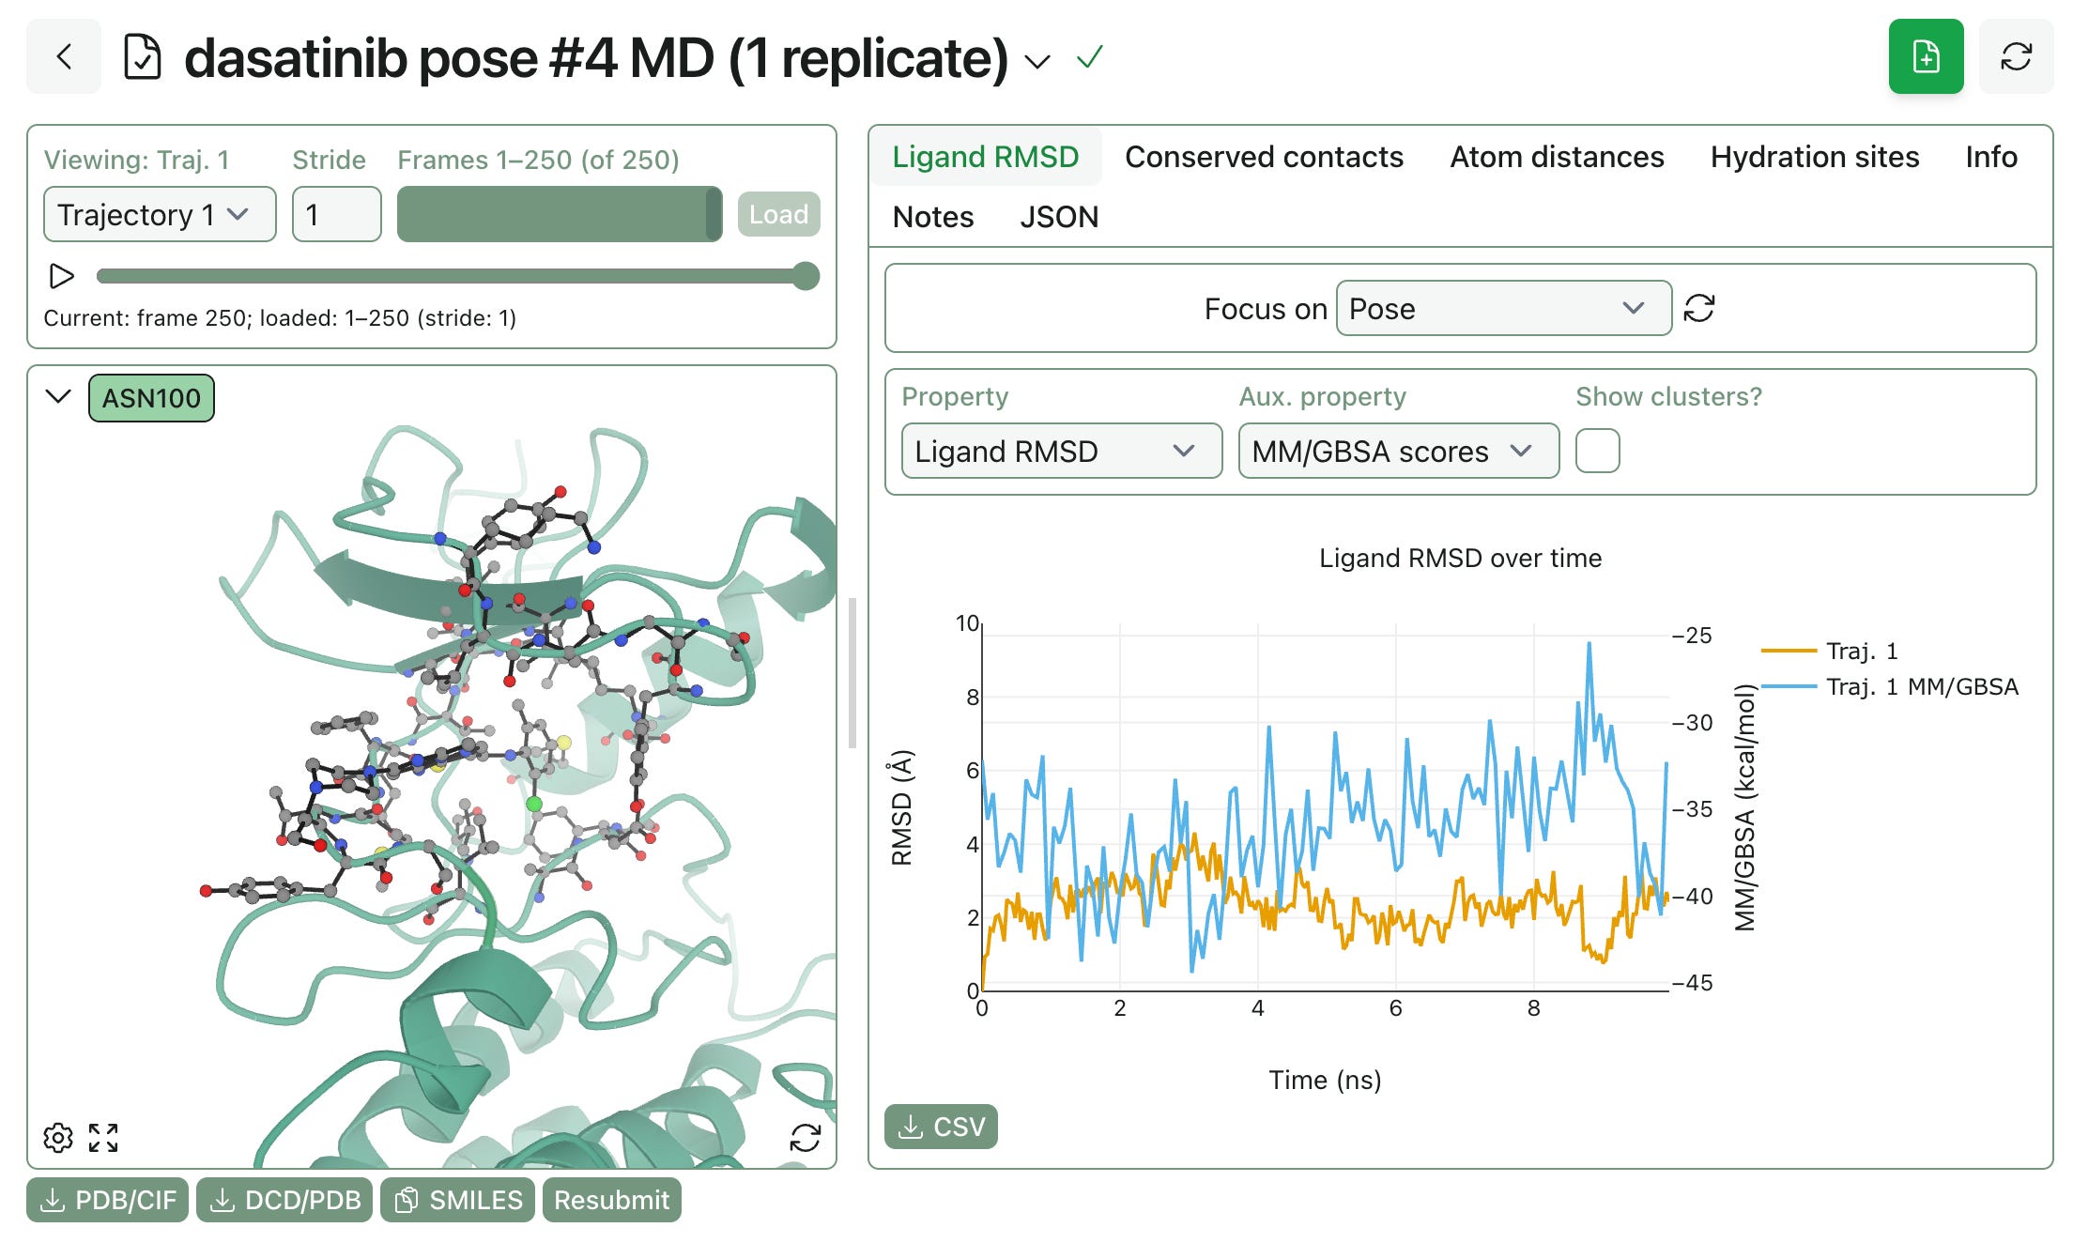Image resolution: width=2073 pixels, height=1243 pixels.
Task: Download the CSV data
Action: pos(941,1126)
